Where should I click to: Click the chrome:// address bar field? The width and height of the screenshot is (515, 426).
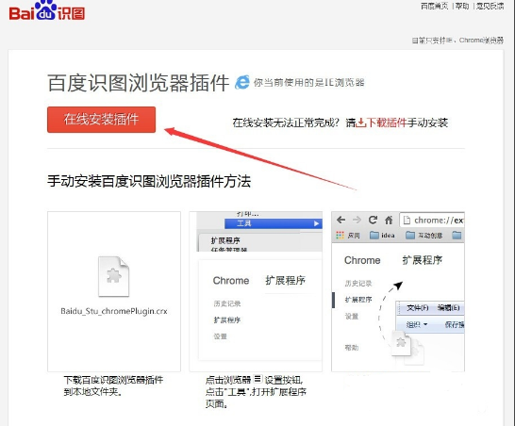(x=432, y=220)
